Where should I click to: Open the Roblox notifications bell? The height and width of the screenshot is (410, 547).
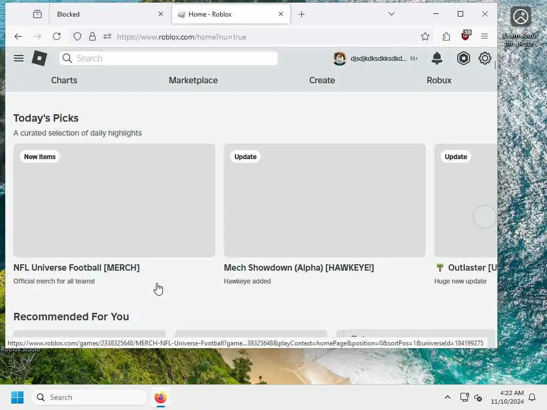click(437, 58)
